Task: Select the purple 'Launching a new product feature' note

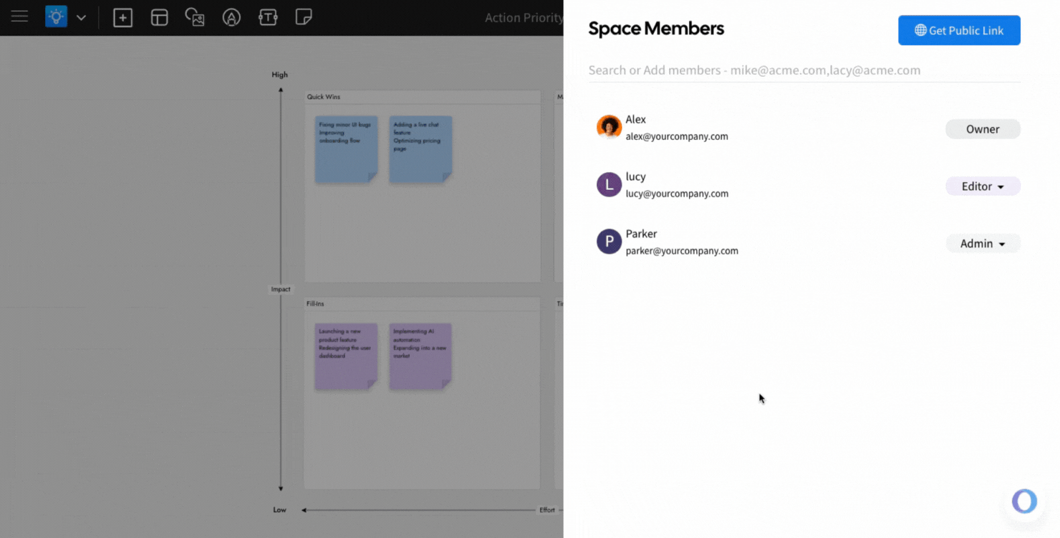Action: click(x=346, y=356)
